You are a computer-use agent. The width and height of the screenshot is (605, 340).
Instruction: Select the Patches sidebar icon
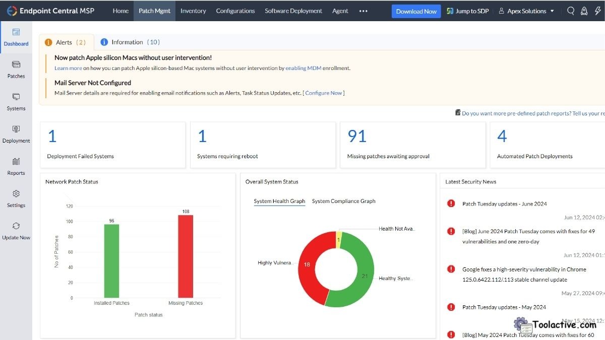coord(16,70)
